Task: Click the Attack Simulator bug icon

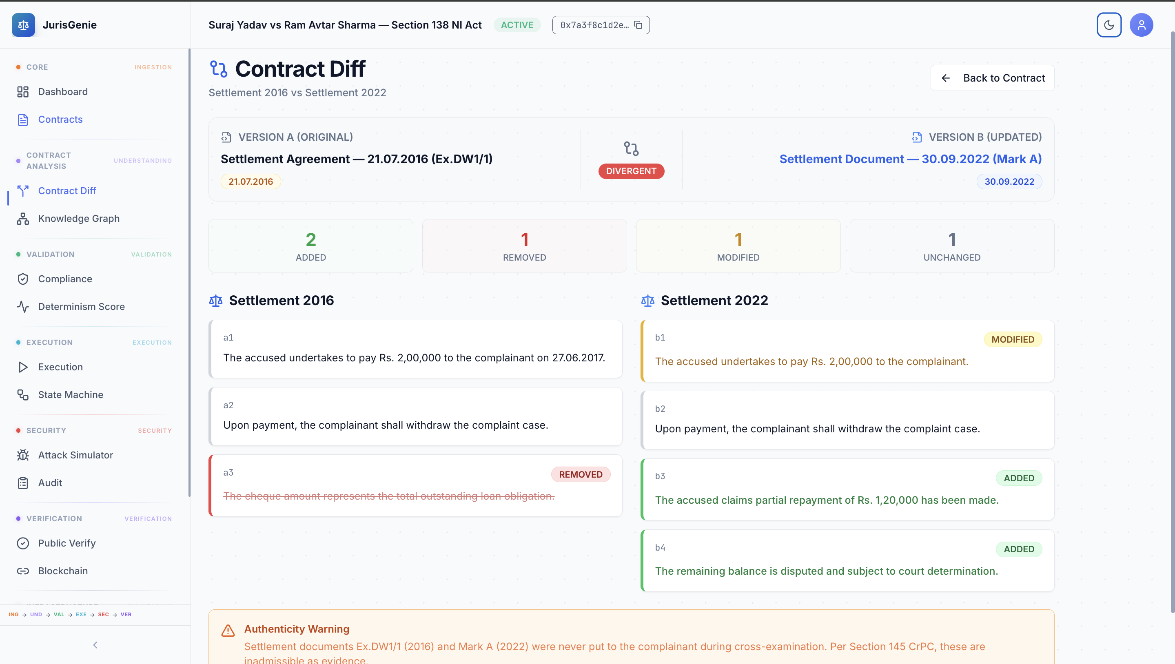Action: [23, 455]
